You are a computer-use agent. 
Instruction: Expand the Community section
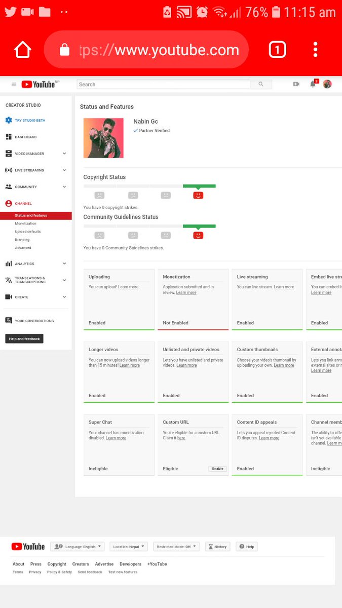tap(64, 187)
